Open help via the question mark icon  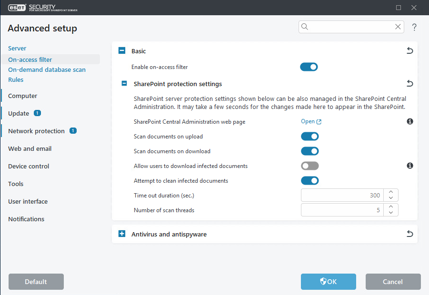pyautogui.click(x=414, y=28)
